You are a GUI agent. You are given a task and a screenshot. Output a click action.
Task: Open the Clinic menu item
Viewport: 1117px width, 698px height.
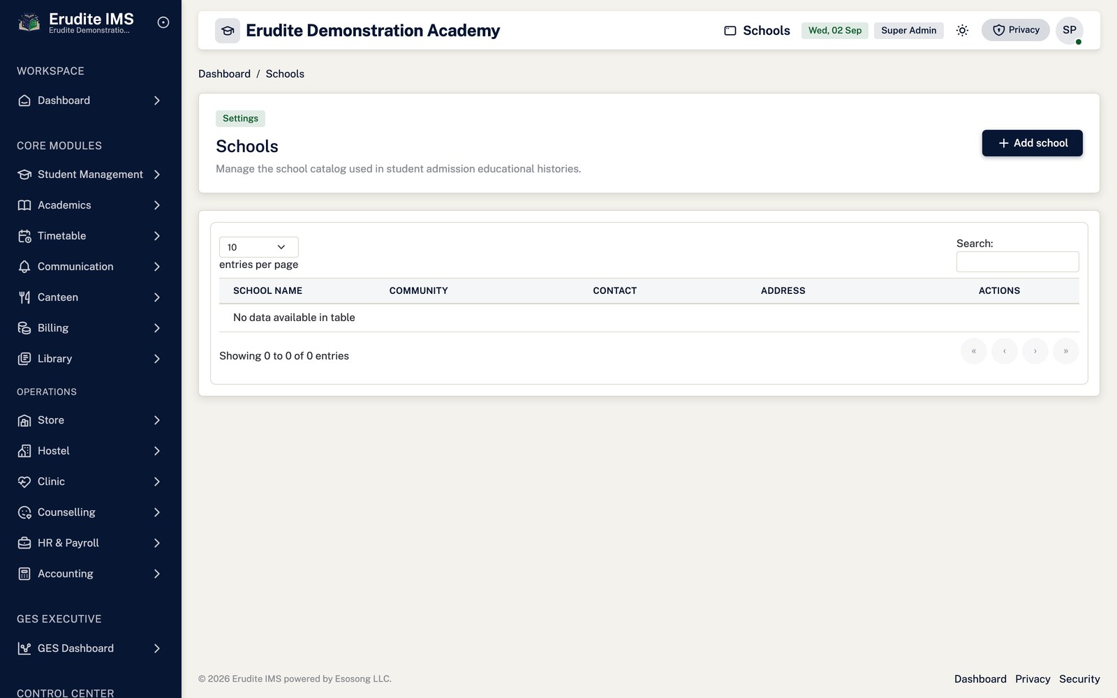(91, 482)
